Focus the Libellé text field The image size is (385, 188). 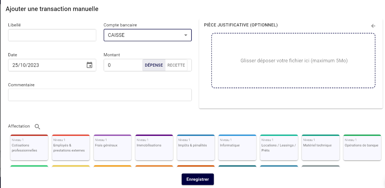(52, 35)
